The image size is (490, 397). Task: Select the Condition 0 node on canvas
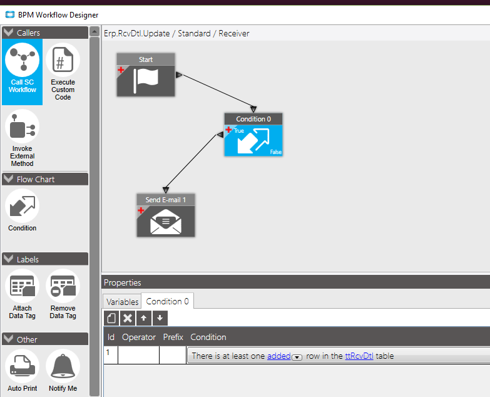click(x=253, y=135)
